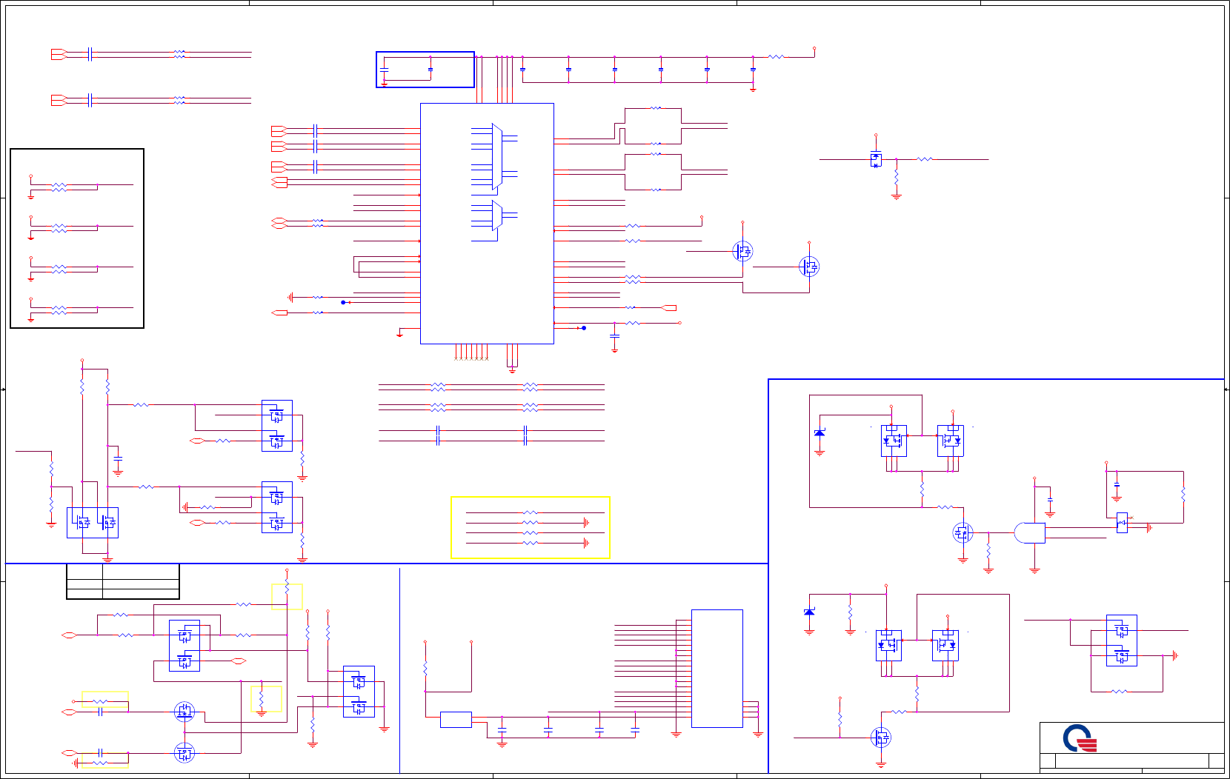Click the AND gate symbol
This screenshot has width=1230, height=779.
pos(1030,533)
